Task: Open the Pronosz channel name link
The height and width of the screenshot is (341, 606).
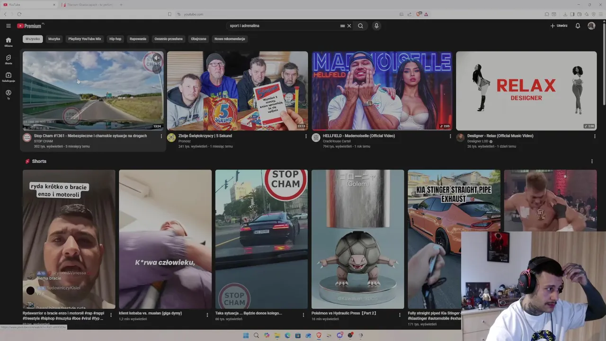Action: click(x=185, y=141)
